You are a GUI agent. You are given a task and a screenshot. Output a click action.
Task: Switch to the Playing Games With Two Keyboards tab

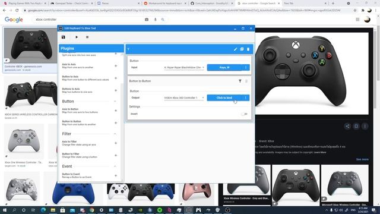(25, 4)
